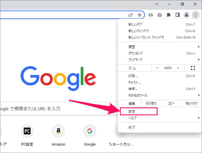This screenshot has height=153, width=202.
Task: Open the PC設定 shortcut tile
Action: 27,135
